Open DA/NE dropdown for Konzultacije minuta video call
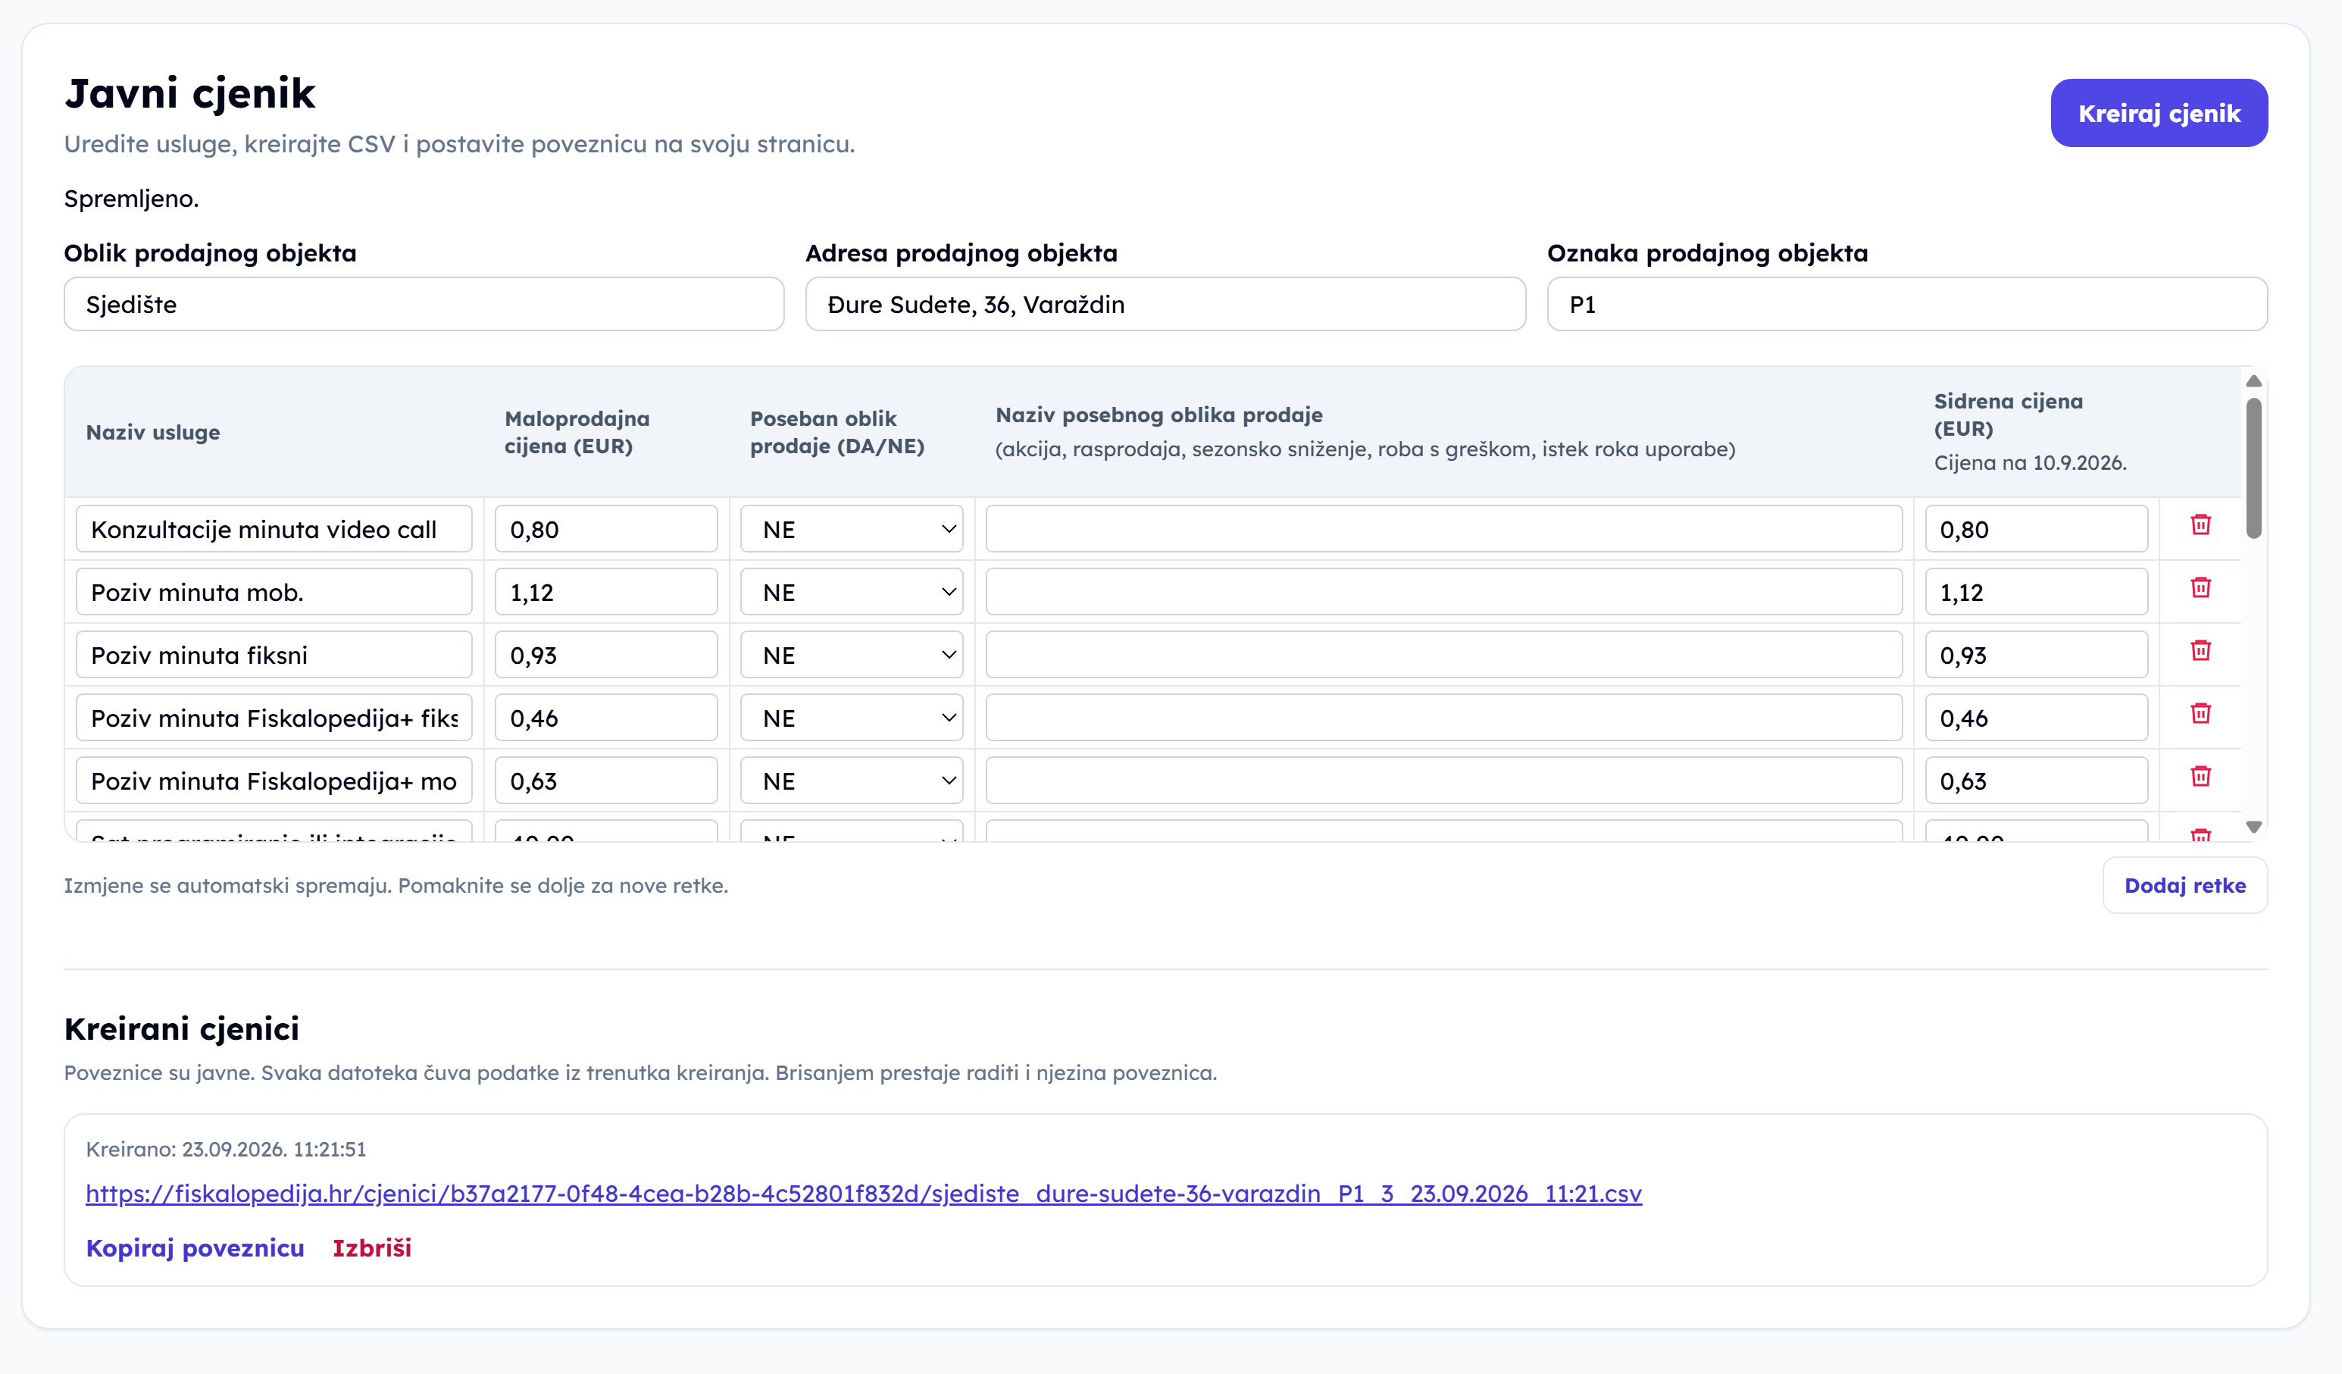This screenshot has width=2342, height=1374. point(852,529)
